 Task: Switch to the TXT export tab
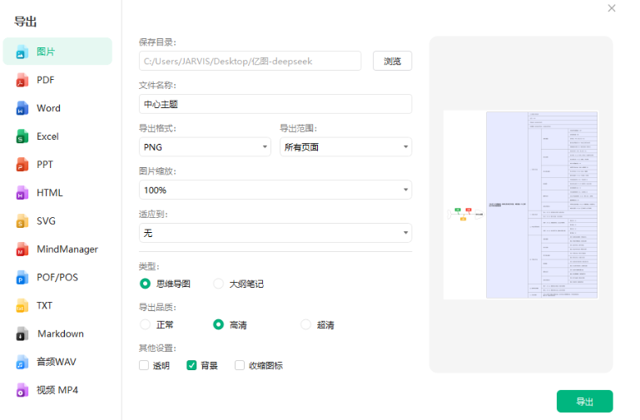44,305
